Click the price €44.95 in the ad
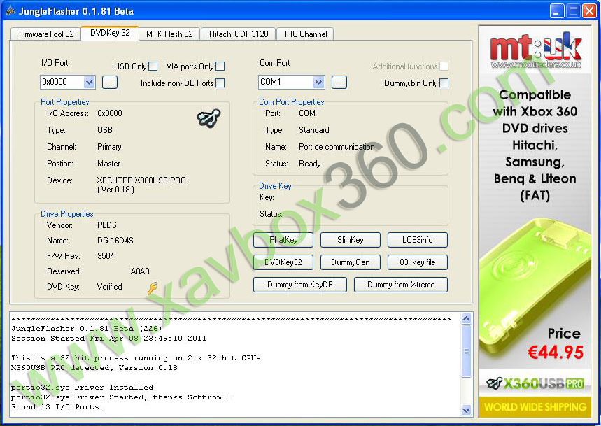The image size is (601, 426). [x=556, y=353]
